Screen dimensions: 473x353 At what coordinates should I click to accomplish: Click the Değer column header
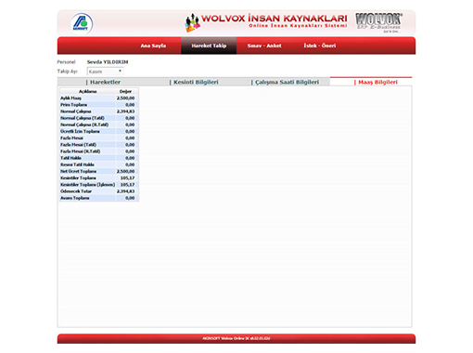[125, 91]
